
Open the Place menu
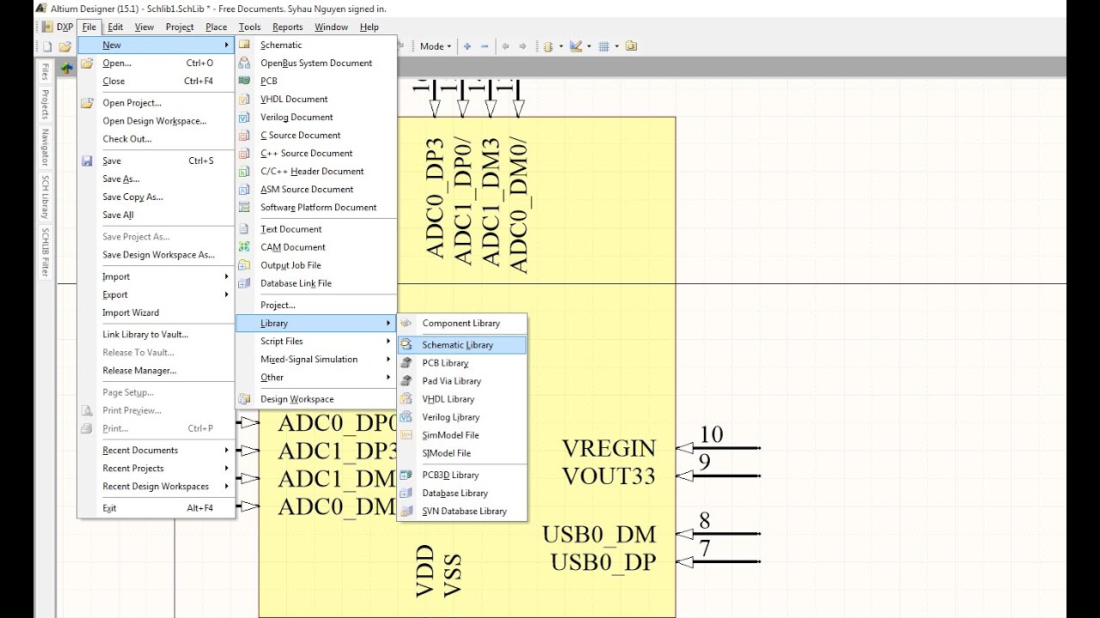[217, 27]
